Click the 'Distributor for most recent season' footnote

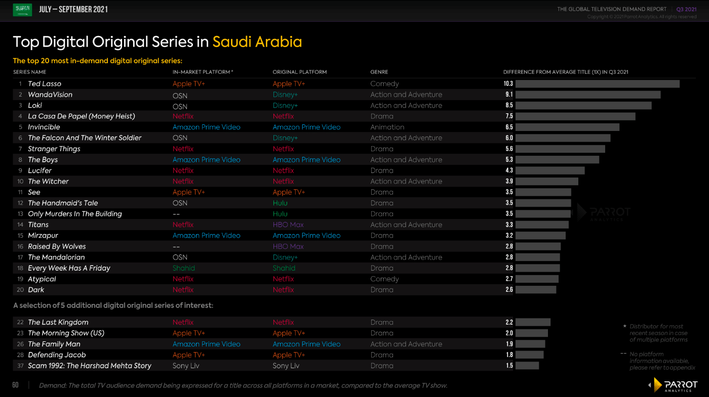click(x=656, y=333)
